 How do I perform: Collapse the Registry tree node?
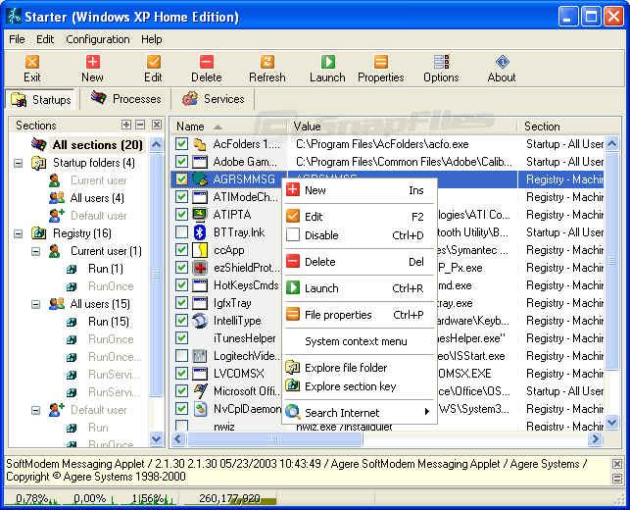coord(19,233)
